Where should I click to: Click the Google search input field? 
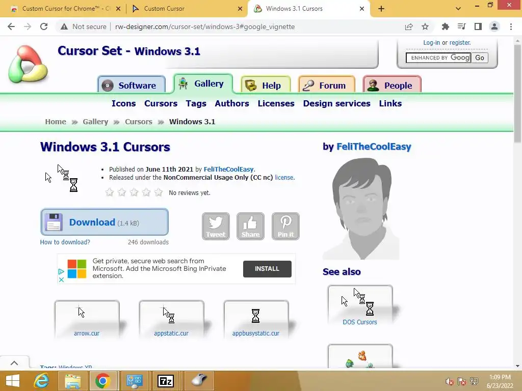pos(438,58)
